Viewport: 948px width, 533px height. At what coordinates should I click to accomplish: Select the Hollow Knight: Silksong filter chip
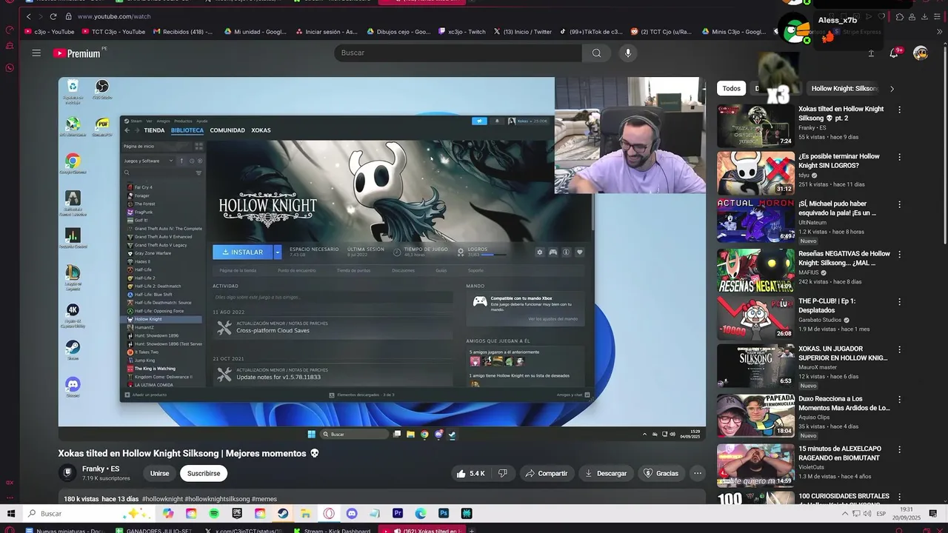click(x=843, y=89)
